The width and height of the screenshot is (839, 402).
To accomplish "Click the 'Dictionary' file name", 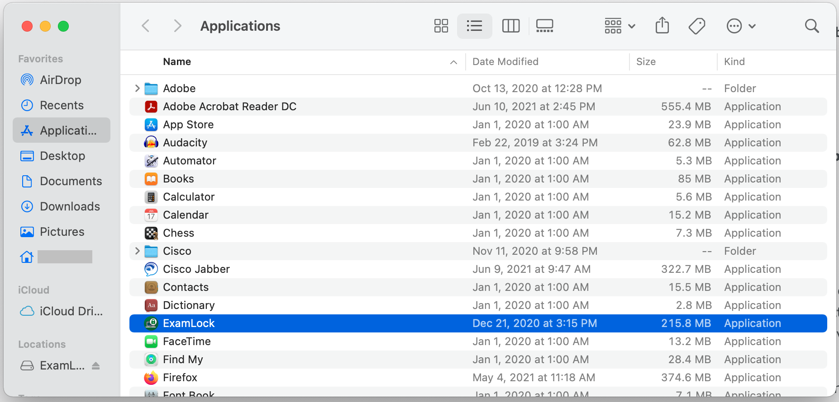I will coord(189,305).
